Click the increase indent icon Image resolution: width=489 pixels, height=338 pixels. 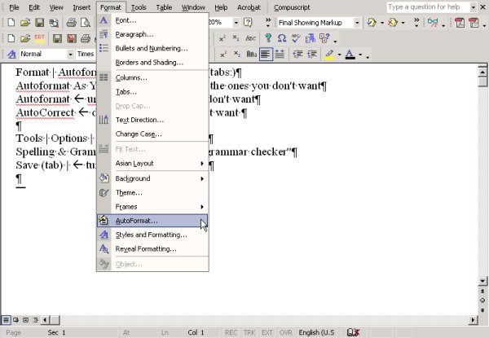click(311, 55)
